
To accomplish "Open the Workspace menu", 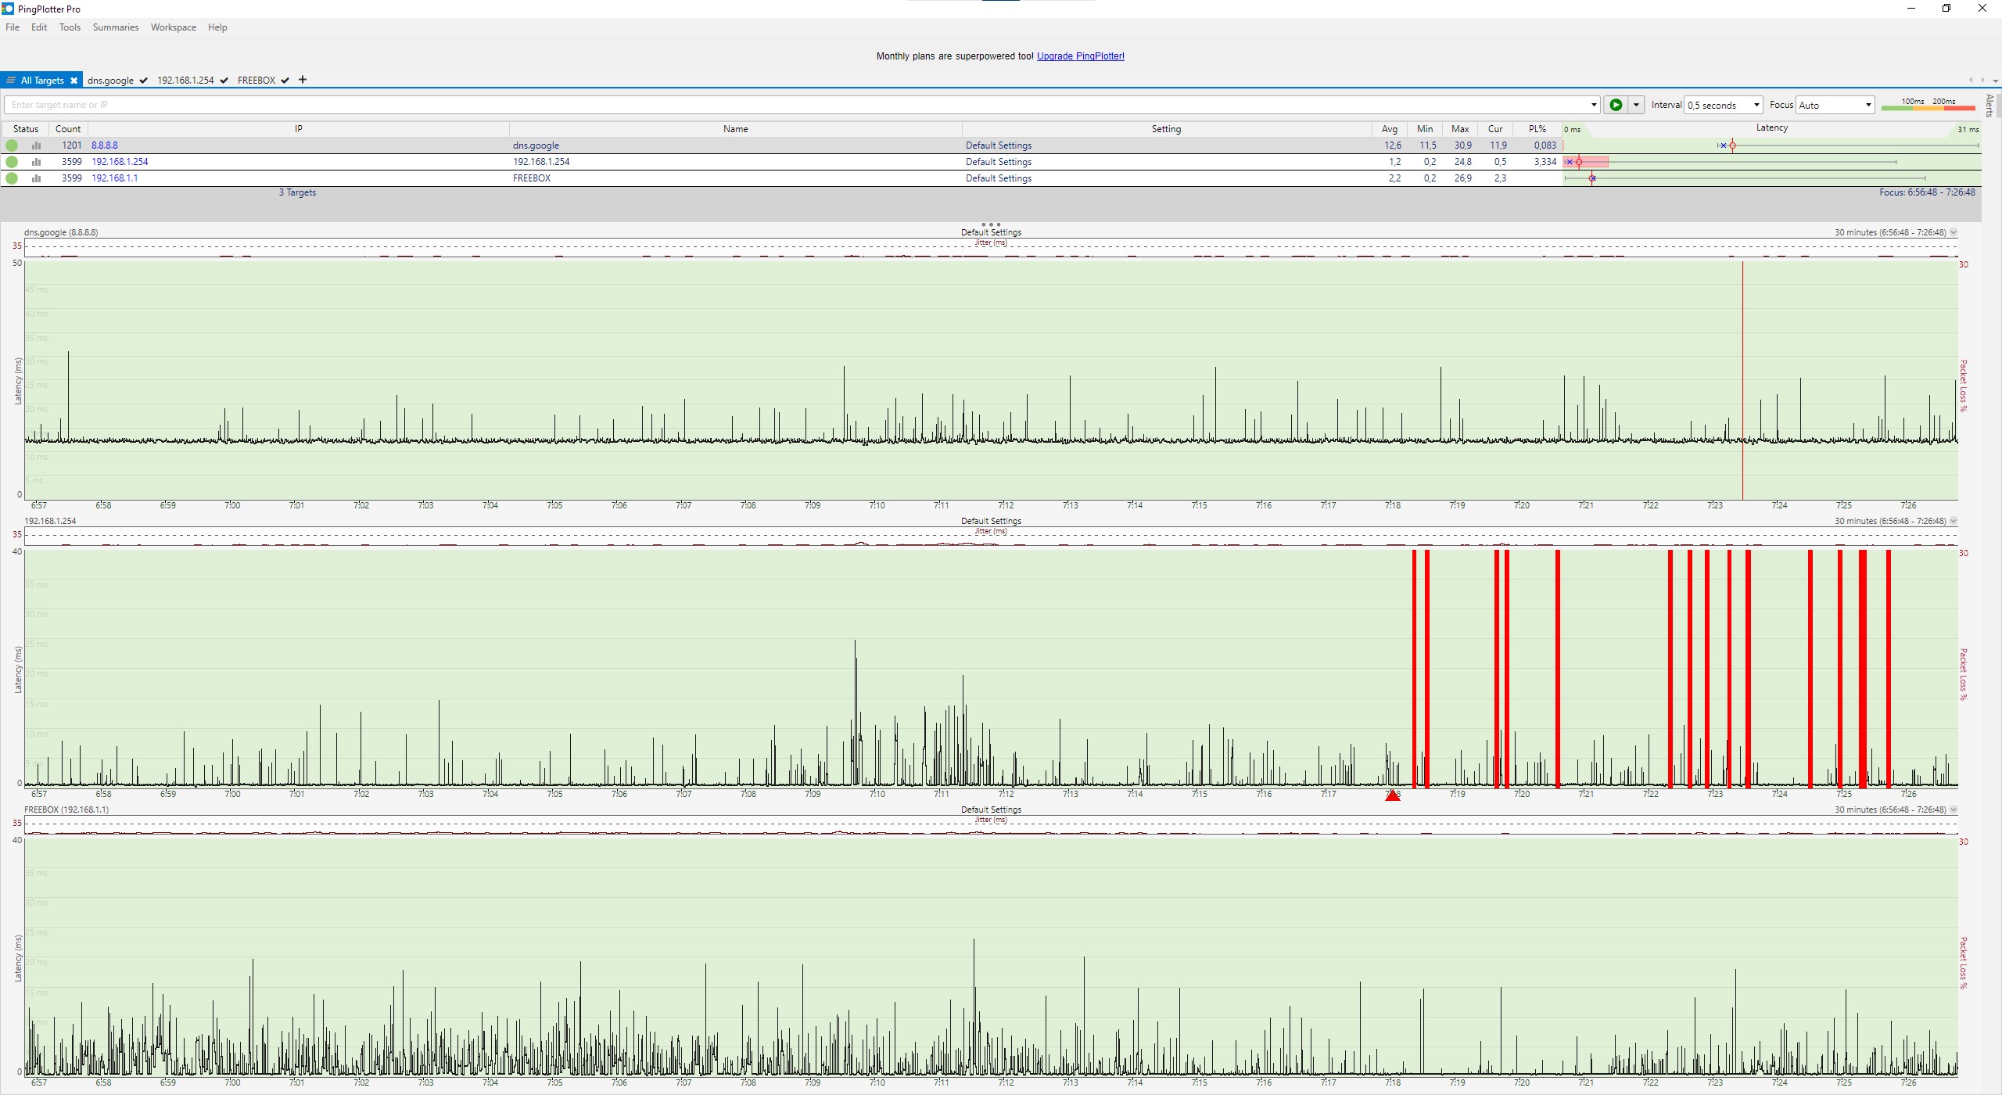I will pyautogui.click(x=173, y=27).
